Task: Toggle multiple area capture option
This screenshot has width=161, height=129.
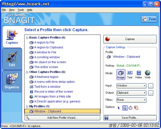Action: click(136, 108)
